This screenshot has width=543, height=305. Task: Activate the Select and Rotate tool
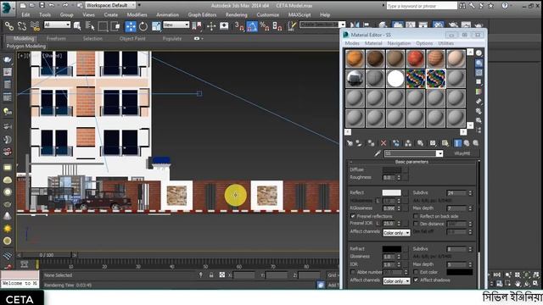[x=143, y=26]
